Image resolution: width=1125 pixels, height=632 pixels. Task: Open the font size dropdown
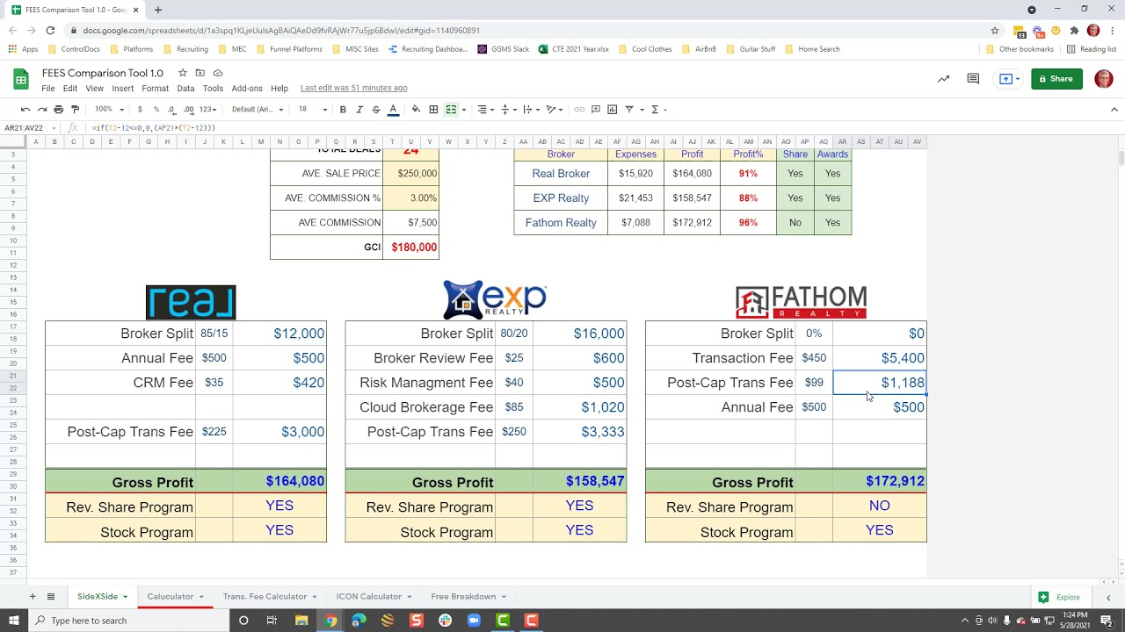[x=312, y=110]
